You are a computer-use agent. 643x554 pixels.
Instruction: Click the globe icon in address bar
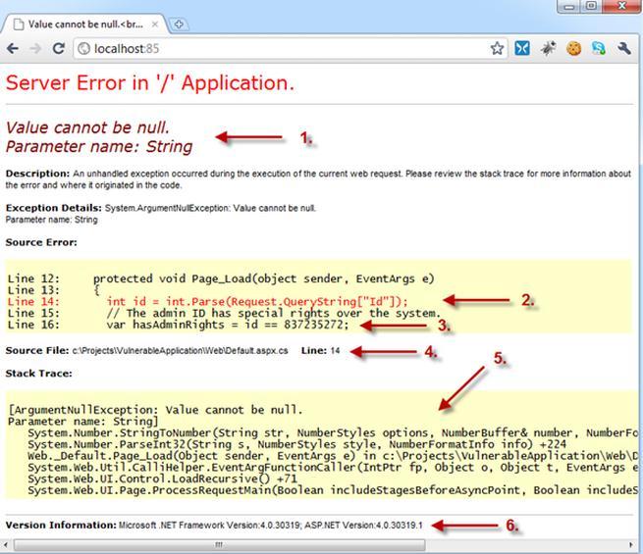coord(83,49)
